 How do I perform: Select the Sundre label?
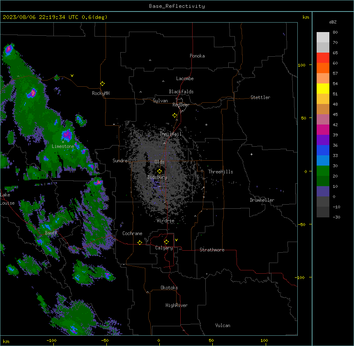[x=120, y=161]
